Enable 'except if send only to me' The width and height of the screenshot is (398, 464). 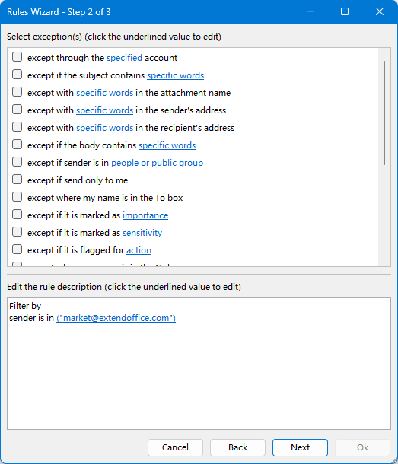(x=18, y=180)
